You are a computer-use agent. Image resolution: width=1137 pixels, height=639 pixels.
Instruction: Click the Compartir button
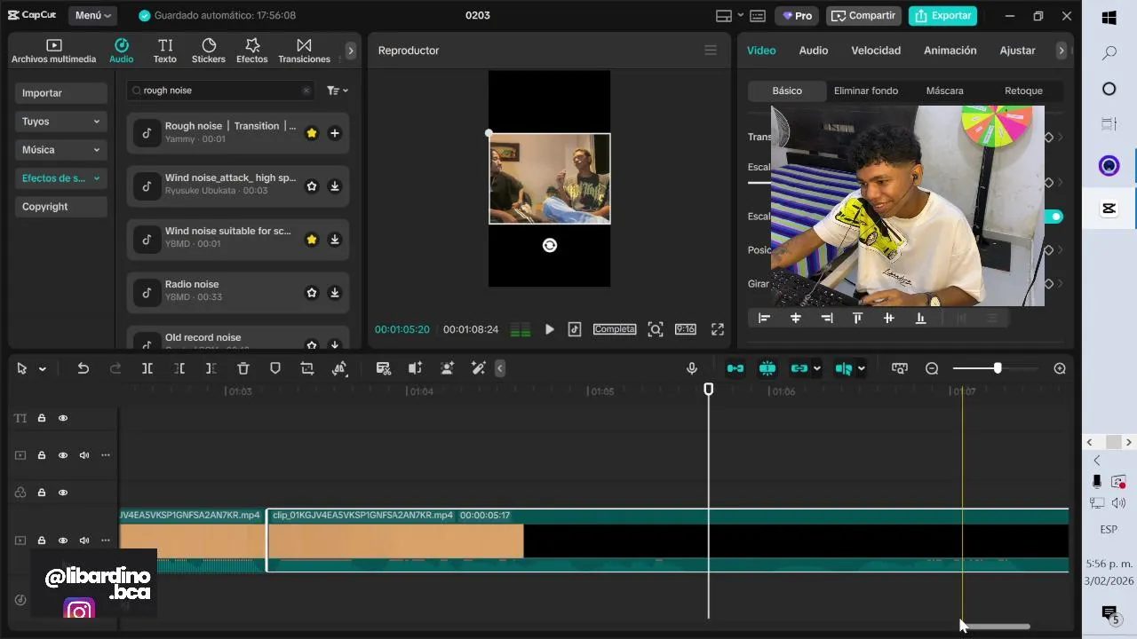(863, 16)
